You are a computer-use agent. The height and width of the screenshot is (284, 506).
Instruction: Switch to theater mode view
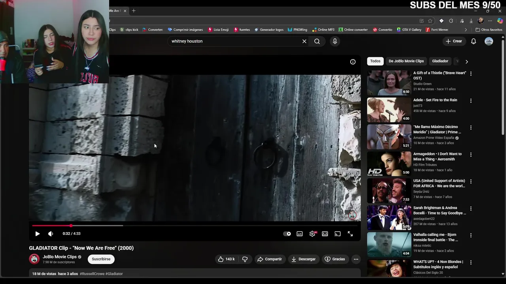pyautogui.click(x=325, y=234)
